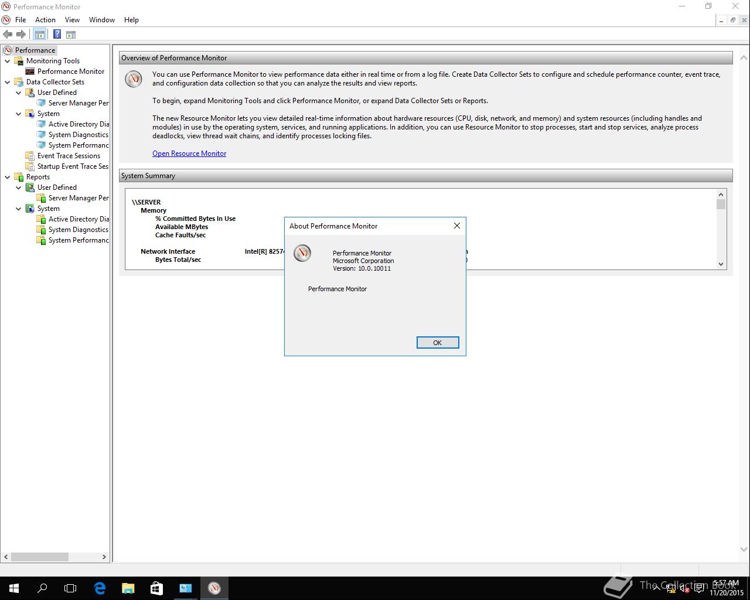Click System Summary scroll down arrow
The width and height of the screenshot is (750, 600).
(x=721, y=264)
